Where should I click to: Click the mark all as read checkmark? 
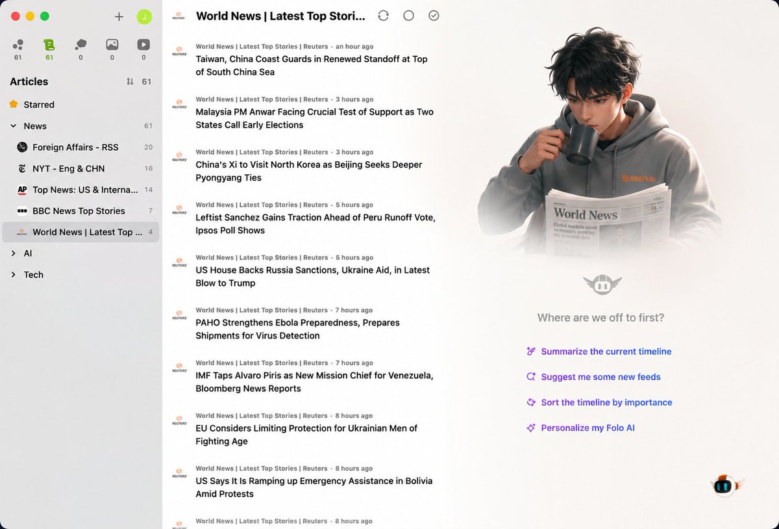coord(434,16)
